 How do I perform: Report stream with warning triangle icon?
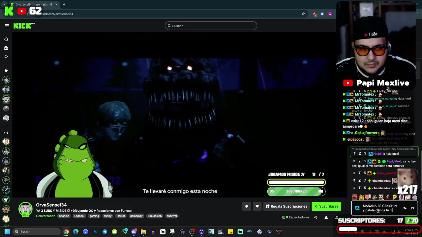click(x=326, y=217)
